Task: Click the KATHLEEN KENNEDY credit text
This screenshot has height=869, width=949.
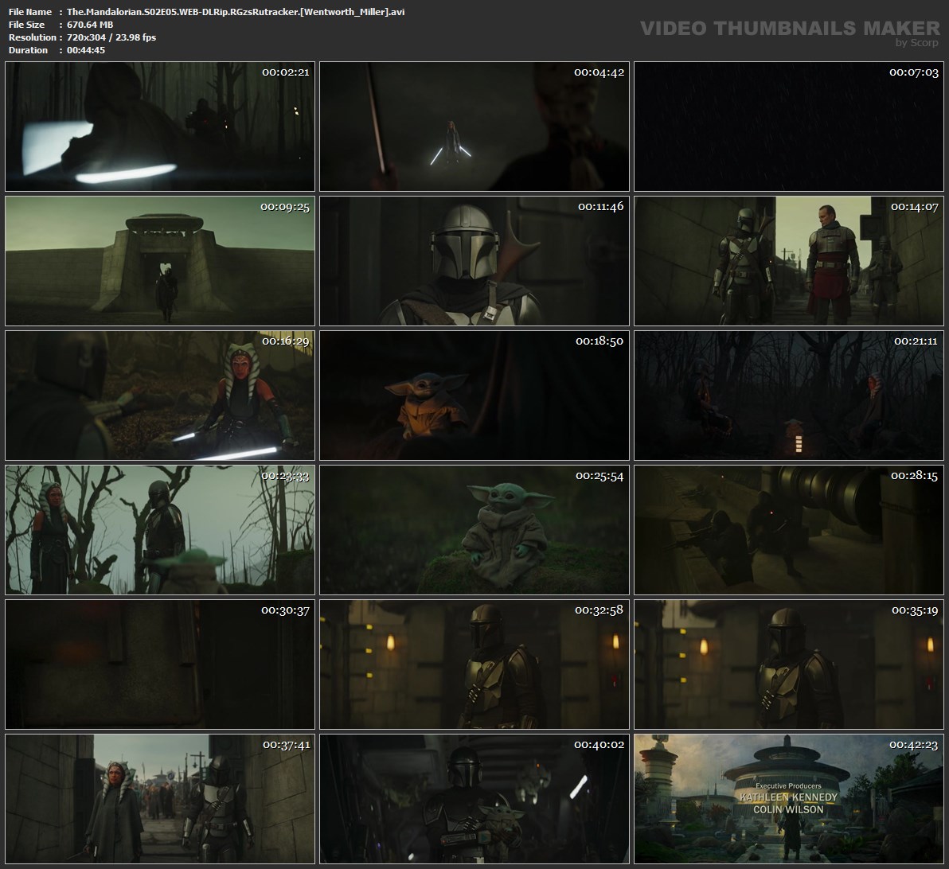Action: (789, 797)
